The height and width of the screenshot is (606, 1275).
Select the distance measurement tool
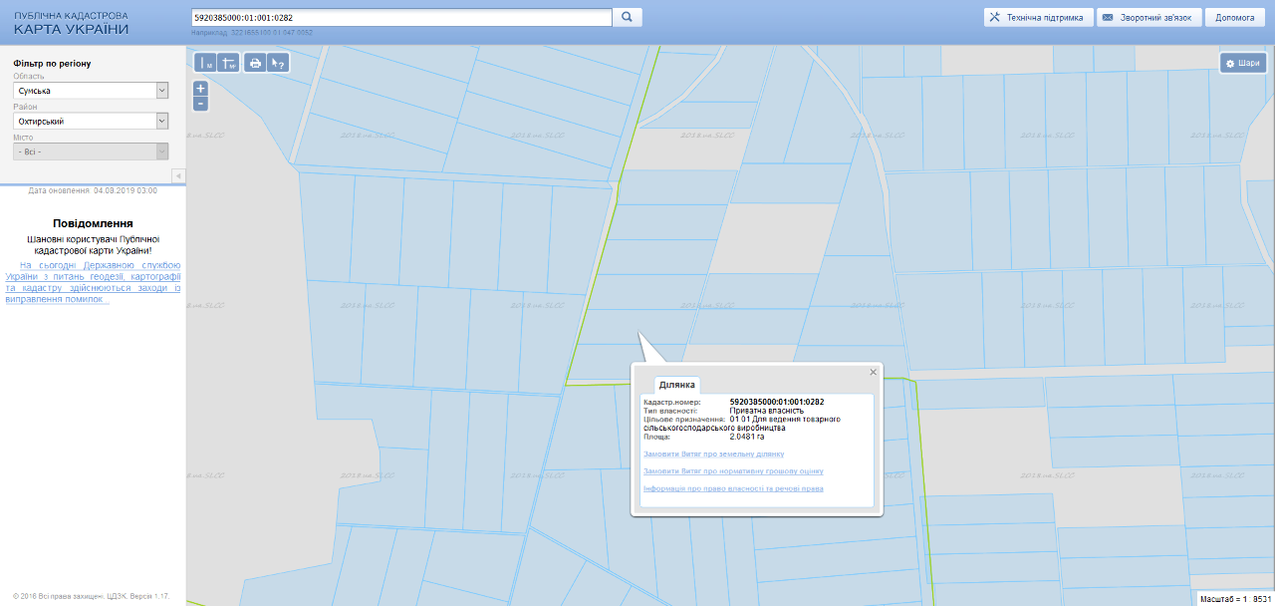(x=206, y=63)
